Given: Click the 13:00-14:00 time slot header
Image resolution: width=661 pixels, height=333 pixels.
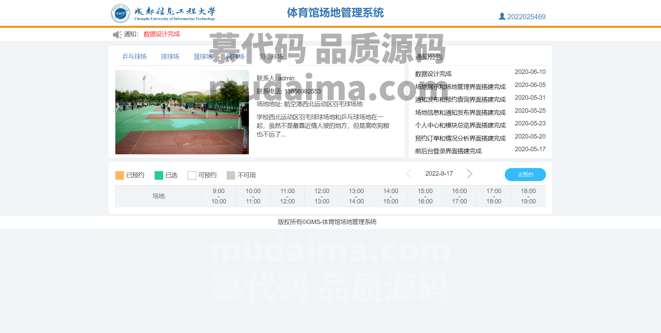Looking at the screenshot, I should 356,196.
